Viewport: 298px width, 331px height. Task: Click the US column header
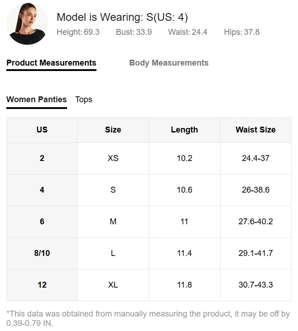pos(42,130)
